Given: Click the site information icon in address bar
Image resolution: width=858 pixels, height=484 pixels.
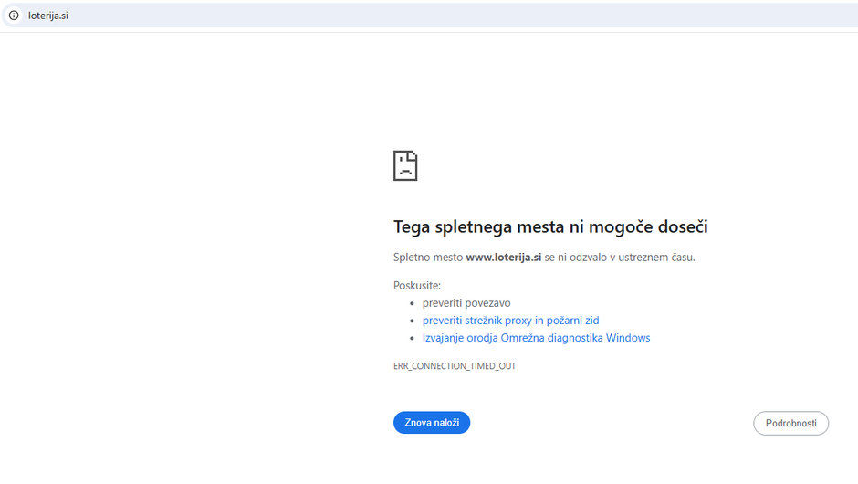Looking at the screenshot, I should click(14, 16).
